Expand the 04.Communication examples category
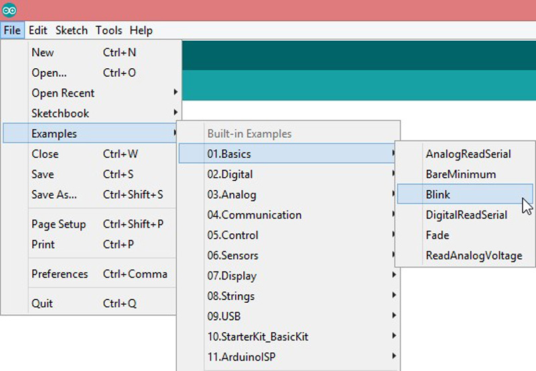This screenshot has width=536, height=371. point(254,215)
